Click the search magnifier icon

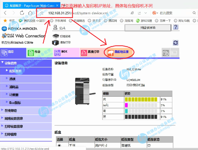tap(194, 13)
